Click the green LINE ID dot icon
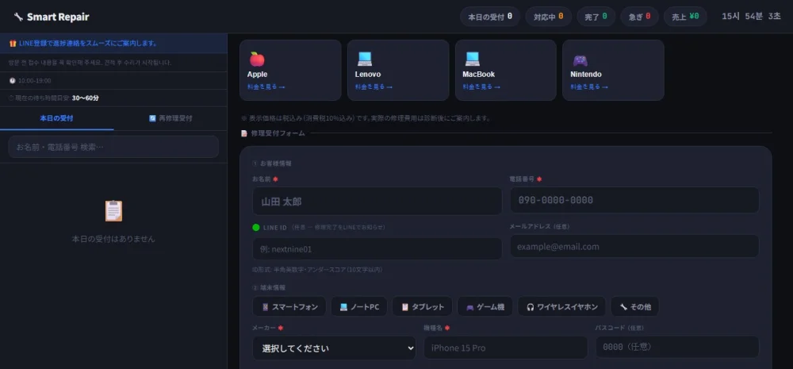This screenshot has height=369, width=793. 256,227
